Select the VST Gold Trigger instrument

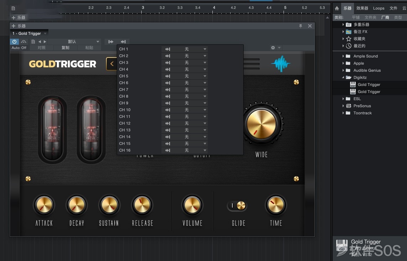[x=369, y=85]
